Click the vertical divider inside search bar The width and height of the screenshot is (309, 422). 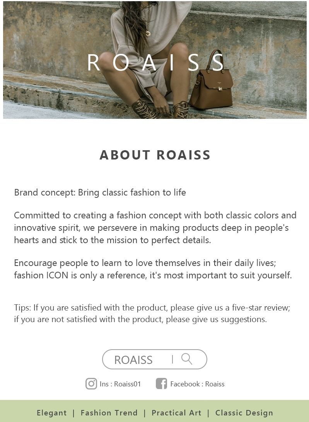tap(172, 359)
